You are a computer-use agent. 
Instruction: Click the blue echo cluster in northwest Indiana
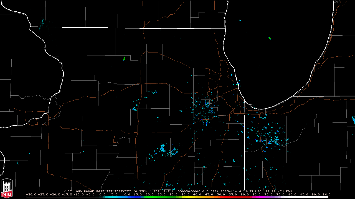tap(270, 138)
